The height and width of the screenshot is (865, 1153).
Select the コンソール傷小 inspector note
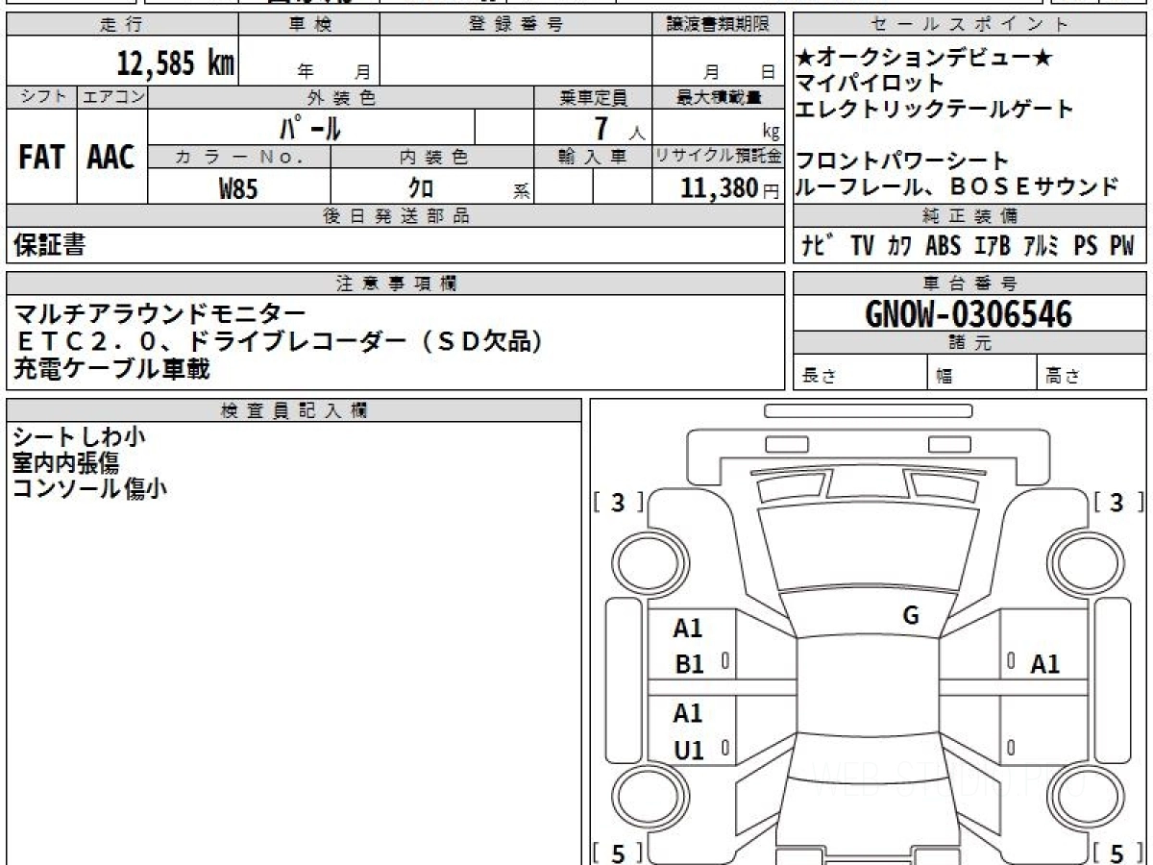[91, 489]
